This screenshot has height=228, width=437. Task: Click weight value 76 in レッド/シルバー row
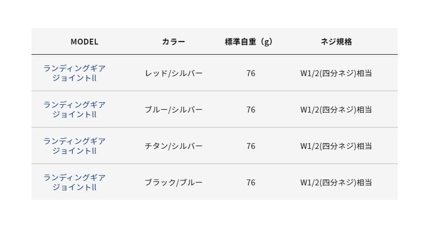(x=250, y=73)
